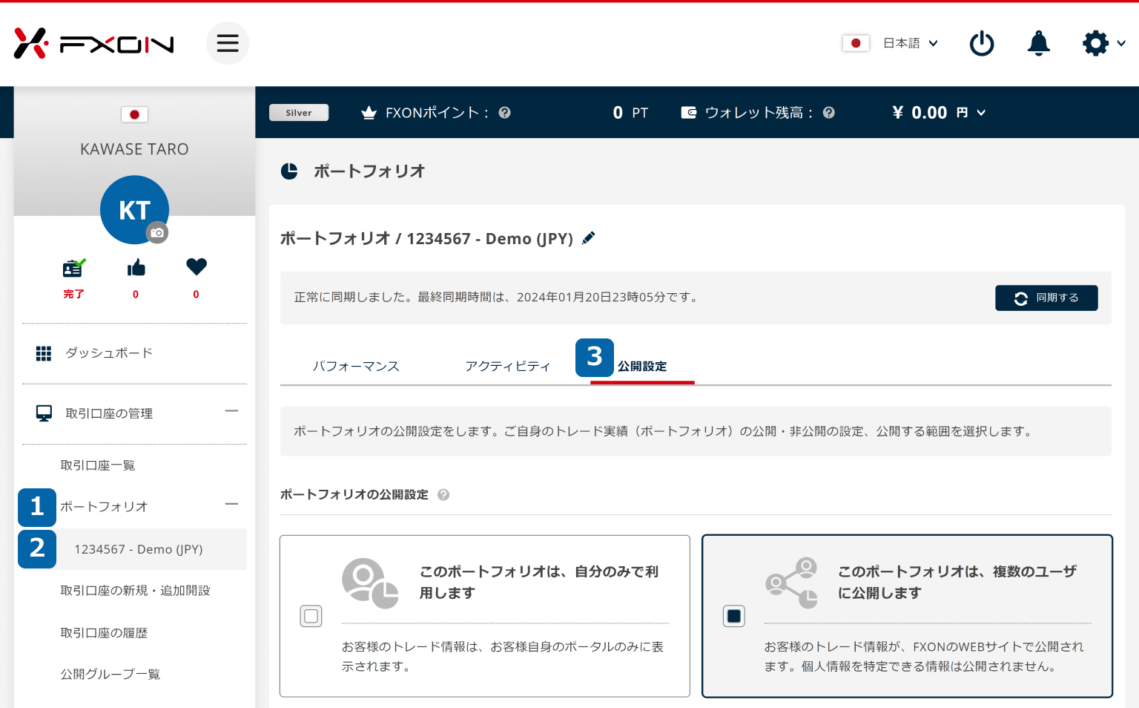The width and height of the screenshot is (1139, 708).
Task: Click the Japan flag language icon
Action: tap(856, 43)
